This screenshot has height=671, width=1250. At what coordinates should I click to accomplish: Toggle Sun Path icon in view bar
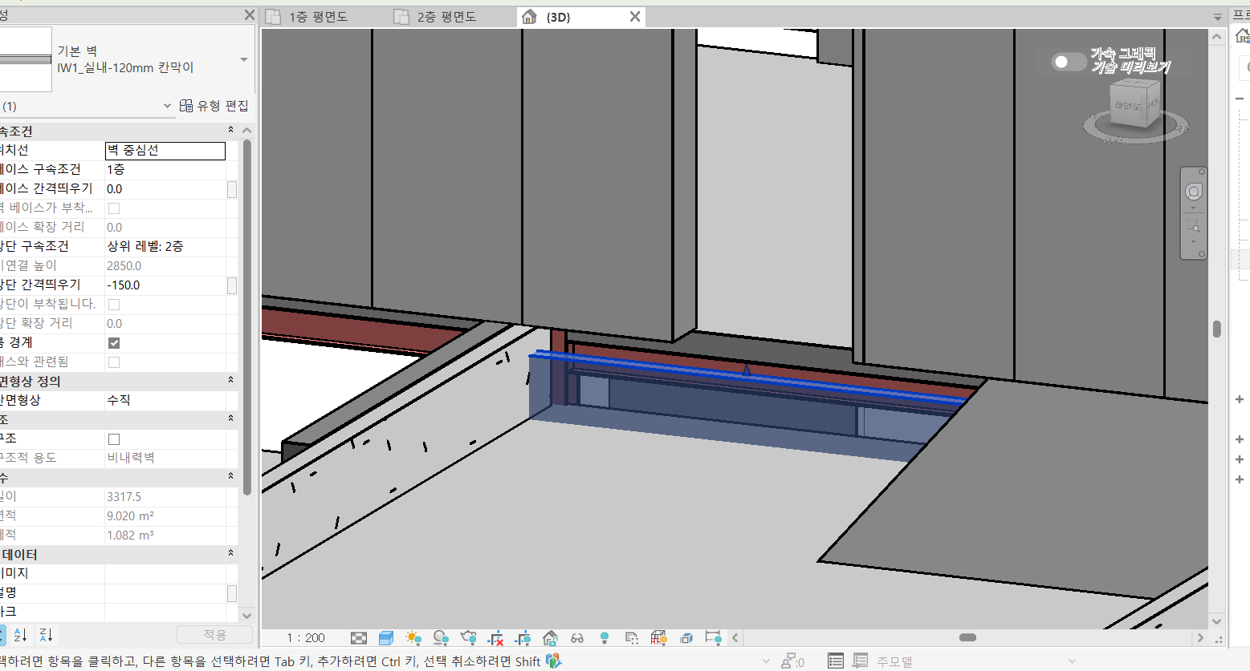pos(413,638)
